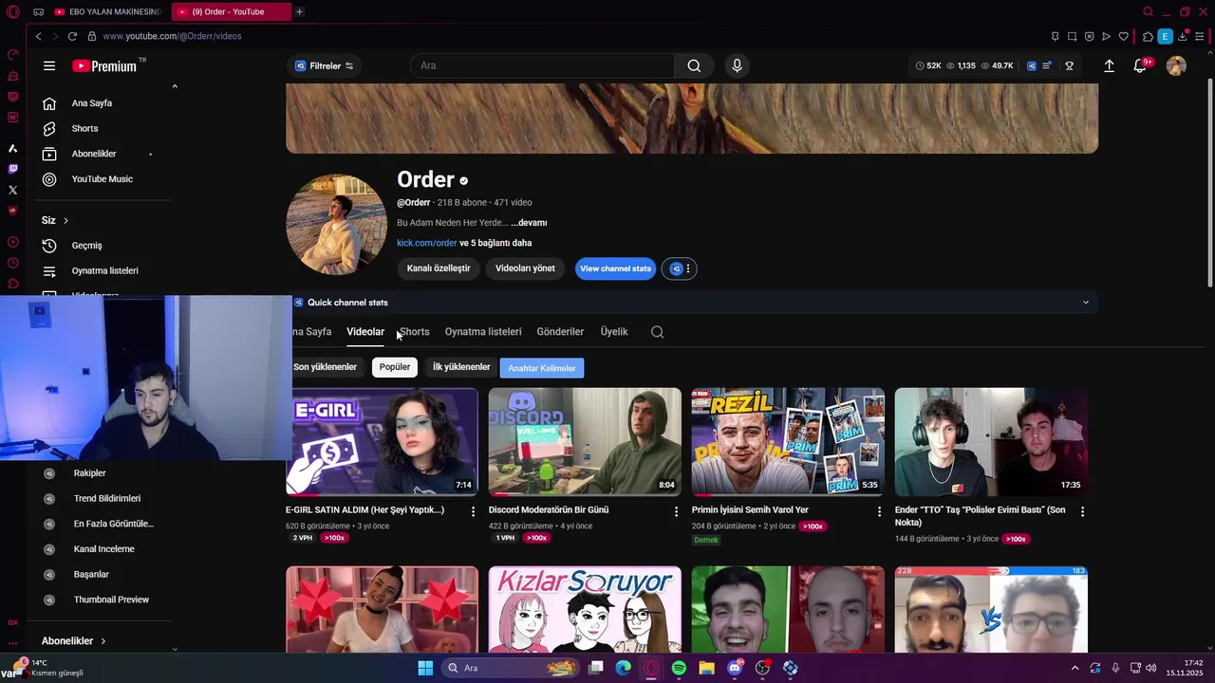Switch to the Videolar tab
Screen dimensions: 1215x683
365,332
